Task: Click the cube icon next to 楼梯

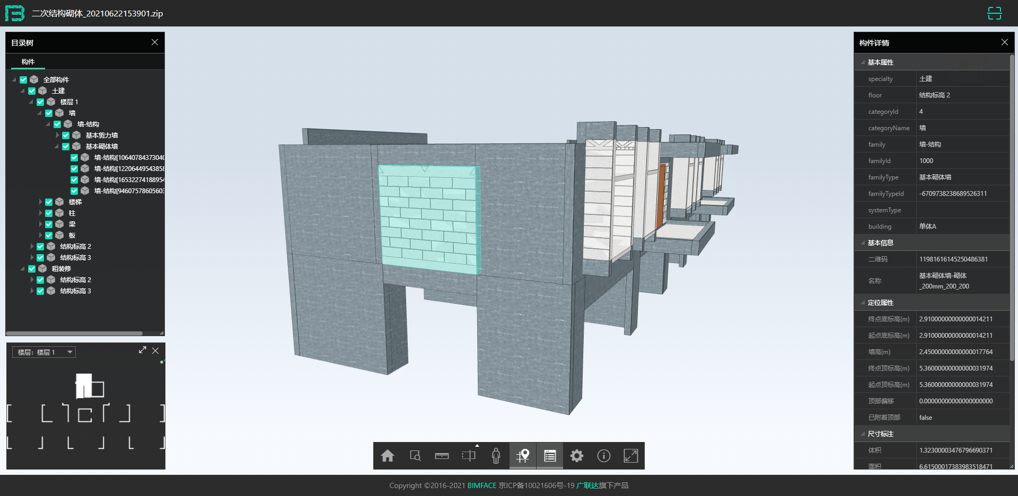Action: 59,202
